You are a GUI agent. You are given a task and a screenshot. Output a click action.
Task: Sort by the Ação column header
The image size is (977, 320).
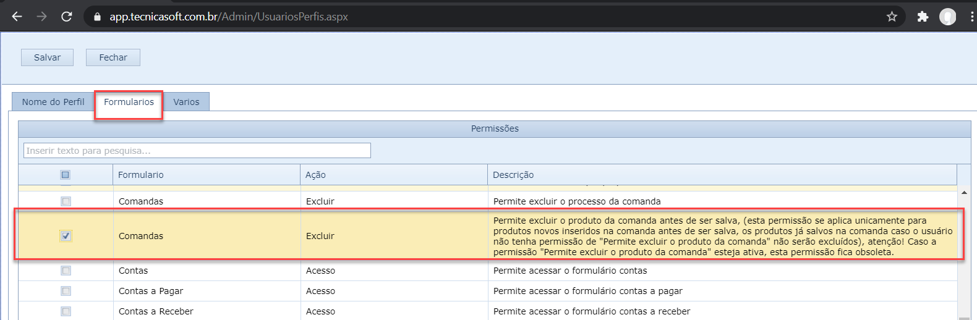(394, 175)
